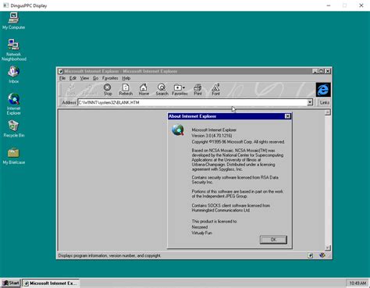Click the Stop toolbar button
The width and height of the screenshot is (370, 288).
point(108,90)
